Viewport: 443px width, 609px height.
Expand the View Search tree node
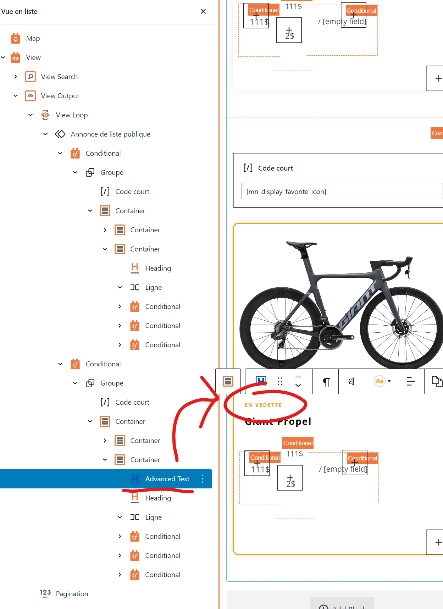click(16, 77)
